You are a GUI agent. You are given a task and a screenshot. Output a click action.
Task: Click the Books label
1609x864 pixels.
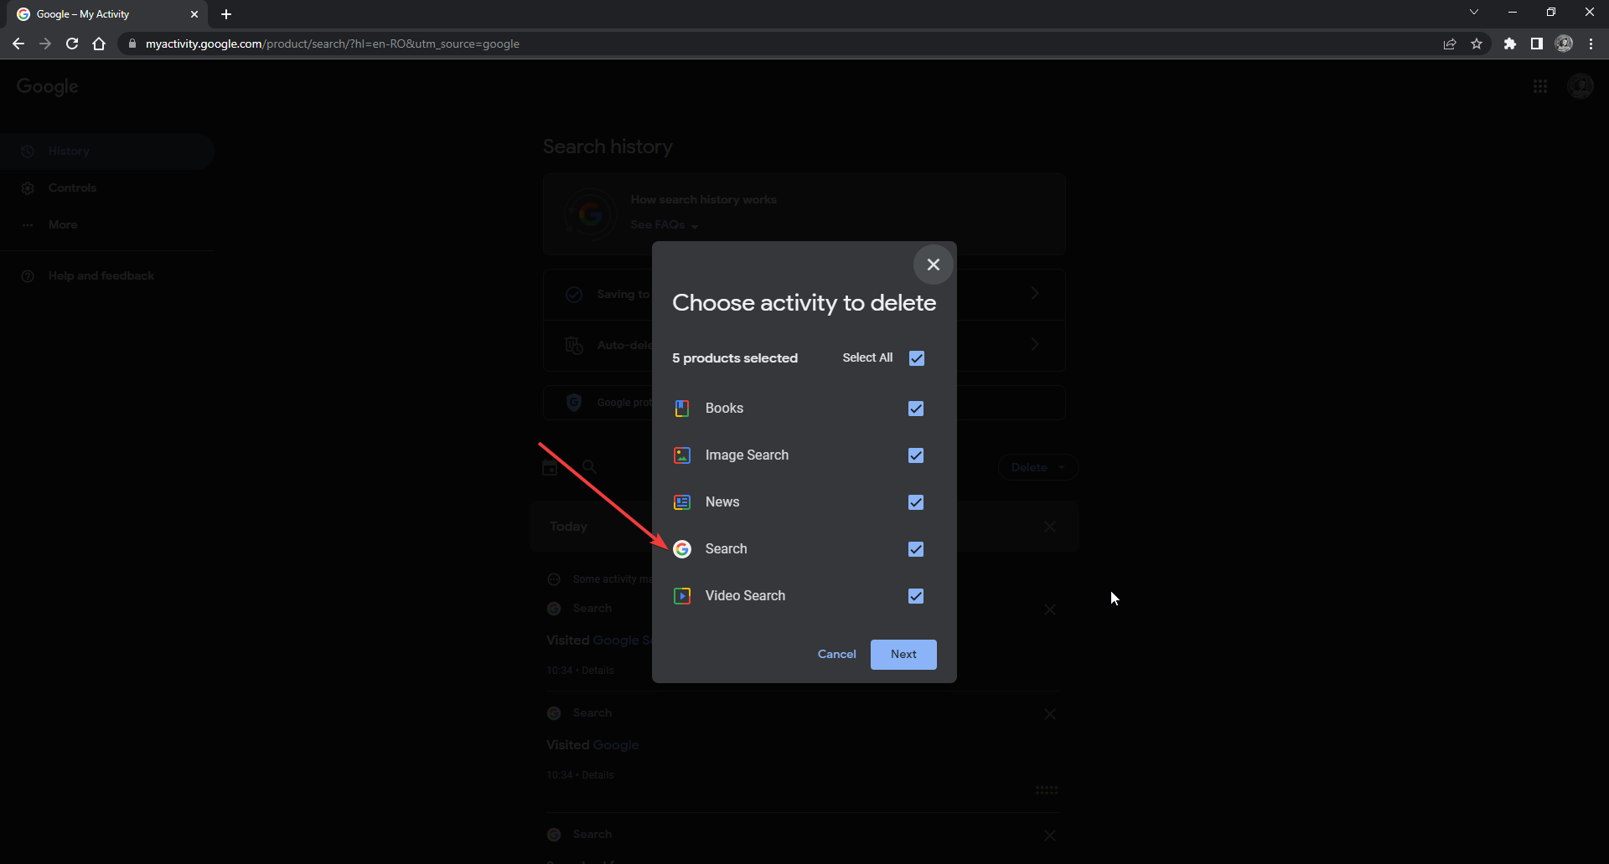724,408
